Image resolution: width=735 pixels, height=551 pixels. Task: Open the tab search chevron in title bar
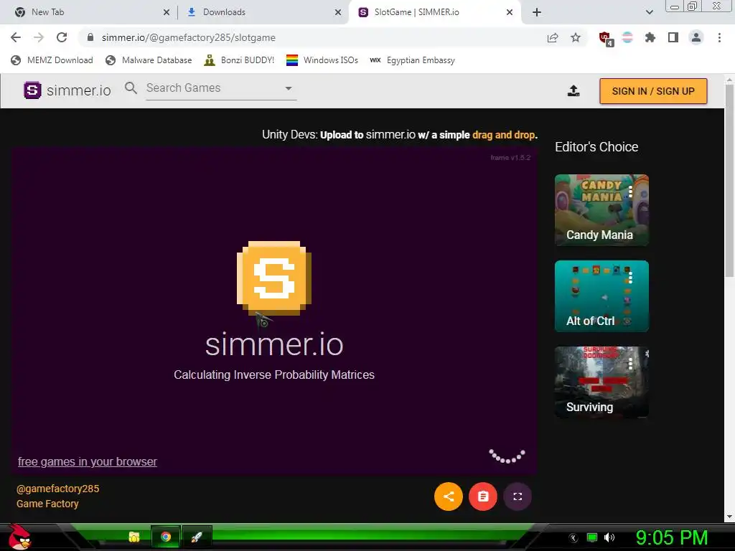click(x=650, y=12)
